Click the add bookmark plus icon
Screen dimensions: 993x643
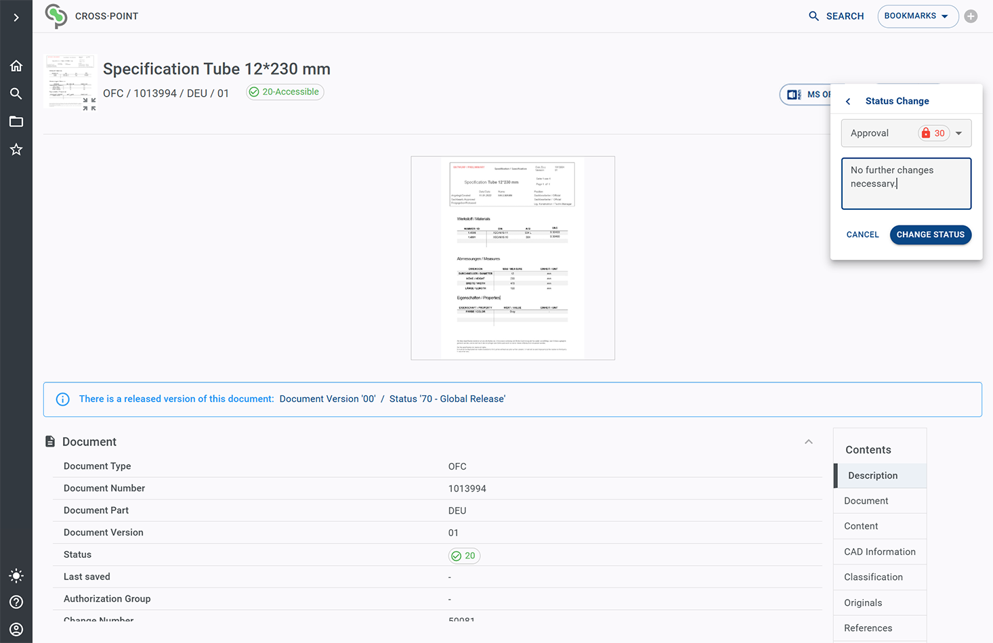971,16
